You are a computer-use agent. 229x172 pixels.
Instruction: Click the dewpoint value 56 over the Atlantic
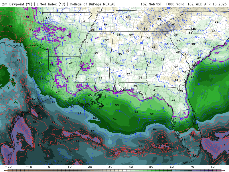218,109
